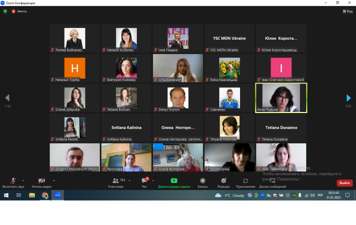Viewport: 356px width, 225px height.
Task: Expand the arrow next to Участники
Action: click(129, 180)
